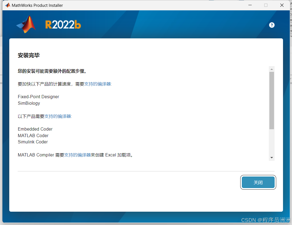The image size is (292, 225).
Task: Select MATLAB Coder text
Action: 33,135
